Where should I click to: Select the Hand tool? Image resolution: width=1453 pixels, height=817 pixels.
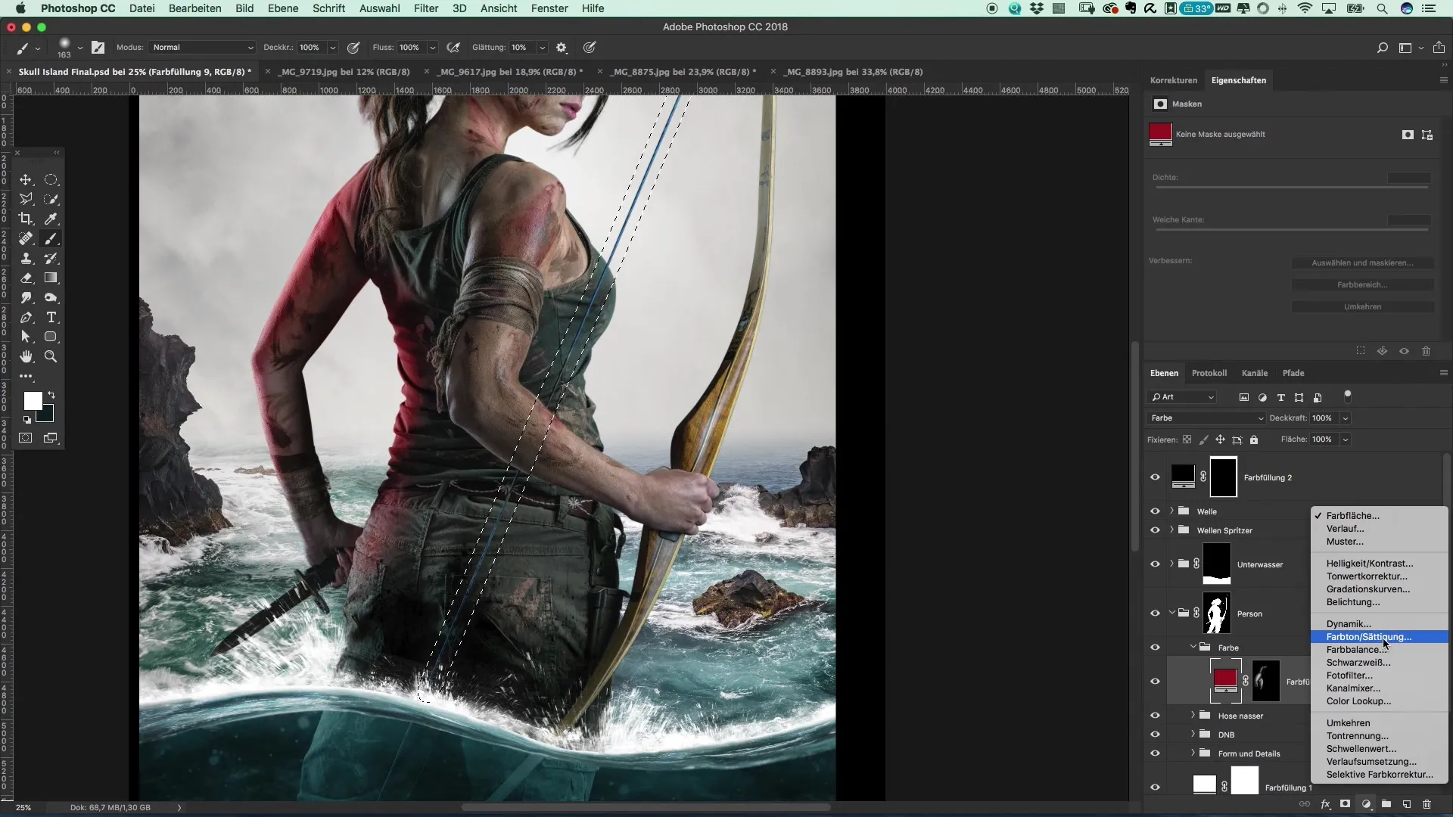pos(26,356)
